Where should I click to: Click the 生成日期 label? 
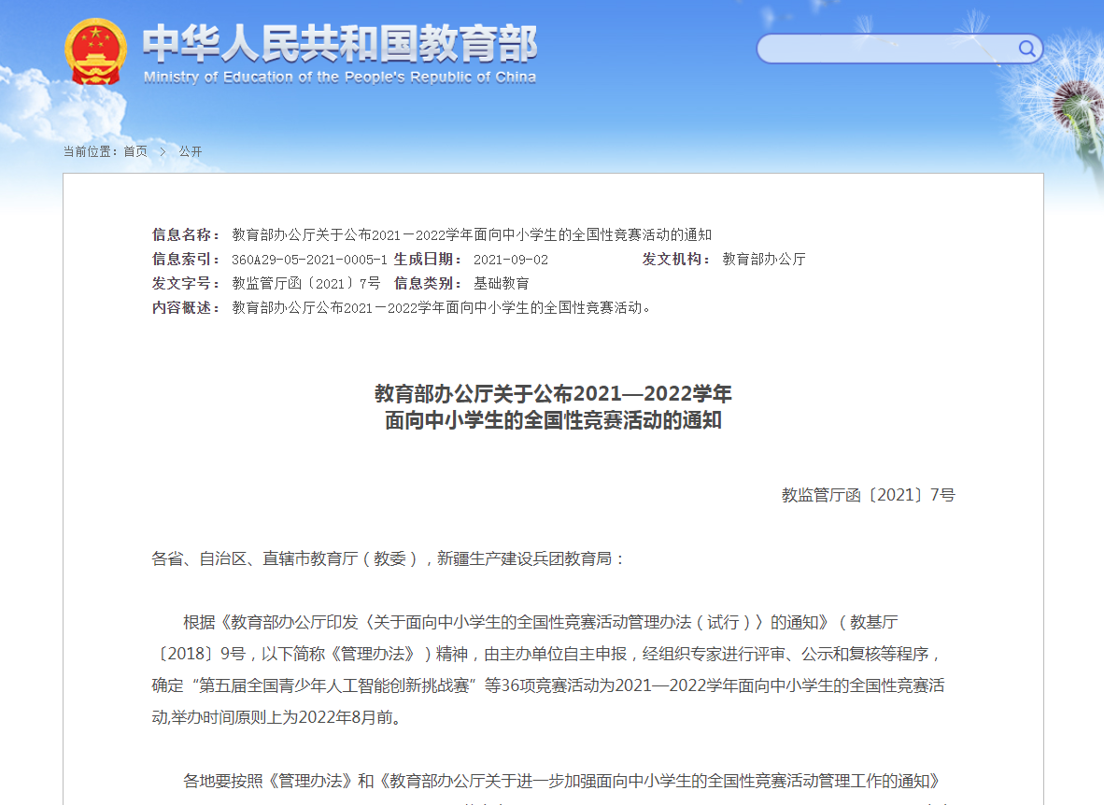pyautogui.click(x=428, y=260)
